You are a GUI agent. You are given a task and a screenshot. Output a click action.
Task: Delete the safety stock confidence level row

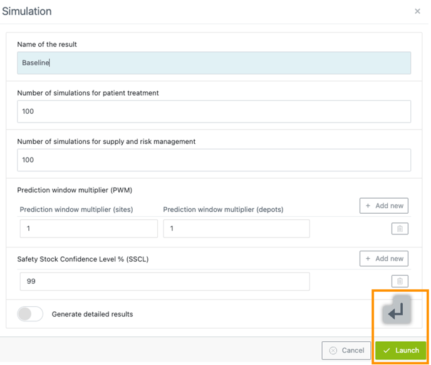pos(400,281)
